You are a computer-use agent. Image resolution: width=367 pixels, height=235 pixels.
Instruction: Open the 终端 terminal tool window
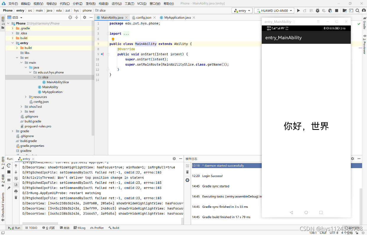64,228
